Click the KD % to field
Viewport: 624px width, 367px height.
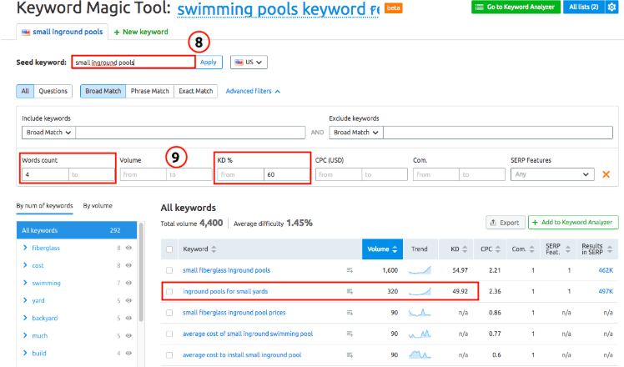[x=286, y=174]
